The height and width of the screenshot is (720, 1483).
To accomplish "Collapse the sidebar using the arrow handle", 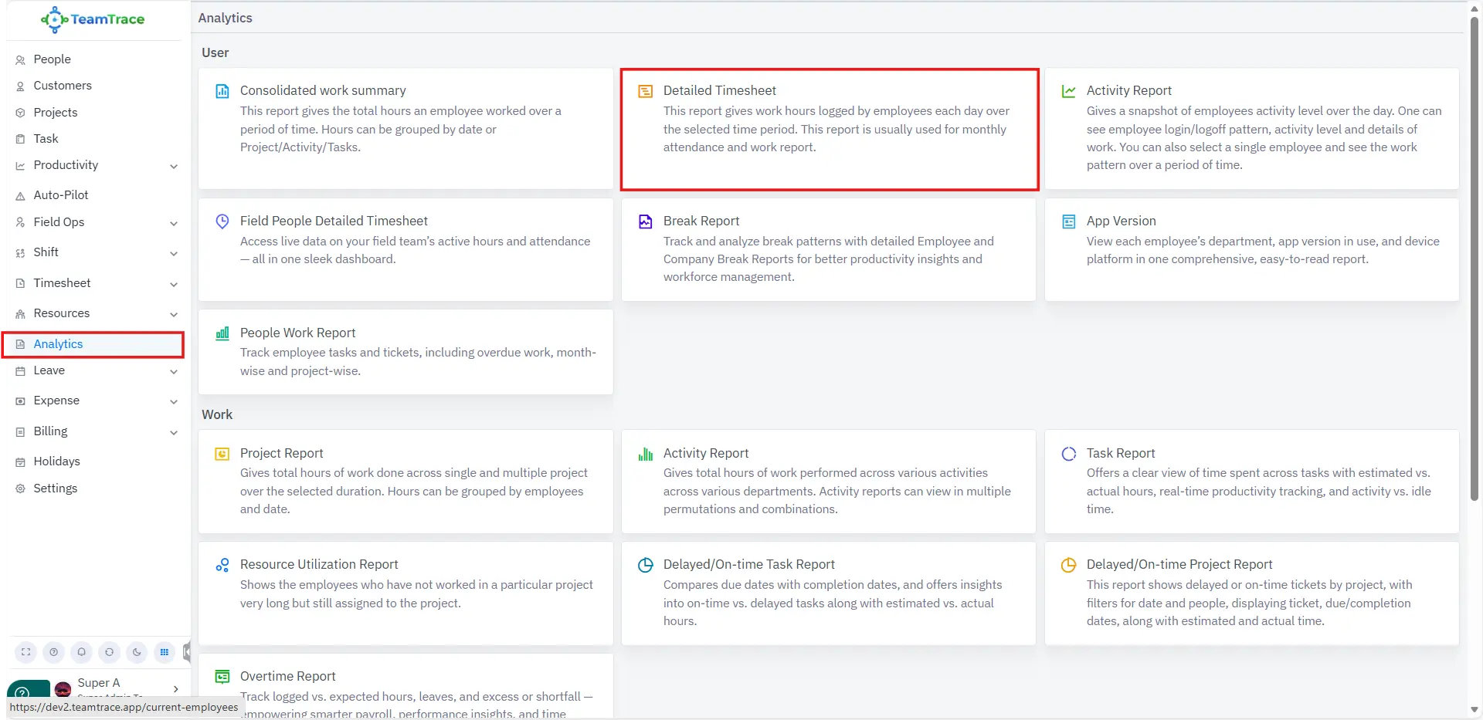I will 187,652.
